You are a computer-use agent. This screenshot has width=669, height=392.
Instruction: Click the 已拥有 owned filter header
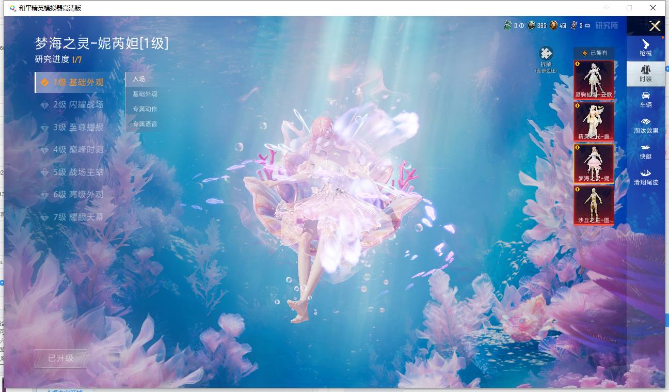tap(594, 53)
